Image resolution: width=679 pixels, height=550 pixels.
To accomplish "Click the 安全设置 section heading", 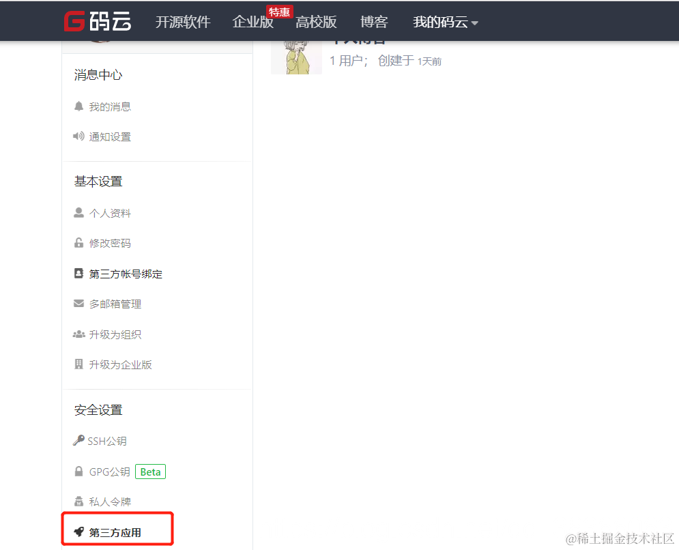I will click(98, 410).
